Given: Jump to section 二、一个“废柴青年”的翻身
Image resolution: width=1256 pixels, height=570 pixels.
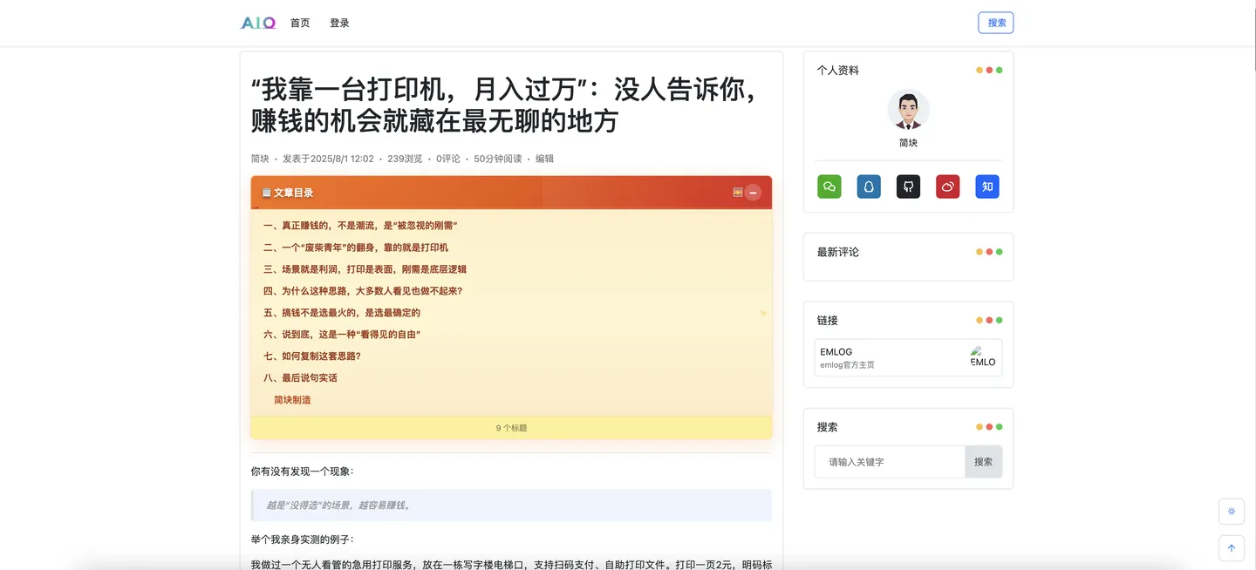Looking at the screenshot, I should click(356, 248).
